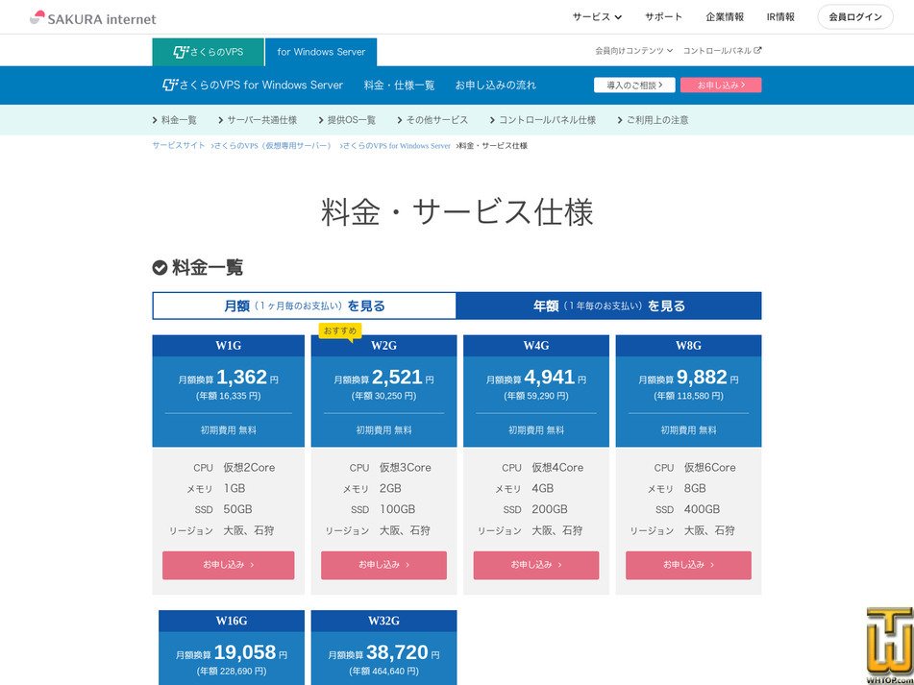Screen dimensions: 914x685
Task: Jump to 提供OS一覧 section
Action: [347, 120]
